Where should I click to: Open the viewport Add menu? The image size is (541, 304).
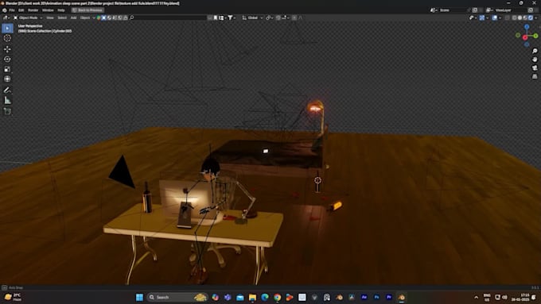coord(73,17)
